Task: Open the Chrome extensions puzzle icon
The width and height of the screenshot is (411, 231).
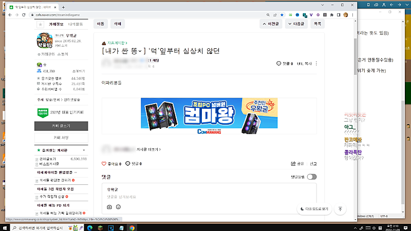Action: point(331,15)
